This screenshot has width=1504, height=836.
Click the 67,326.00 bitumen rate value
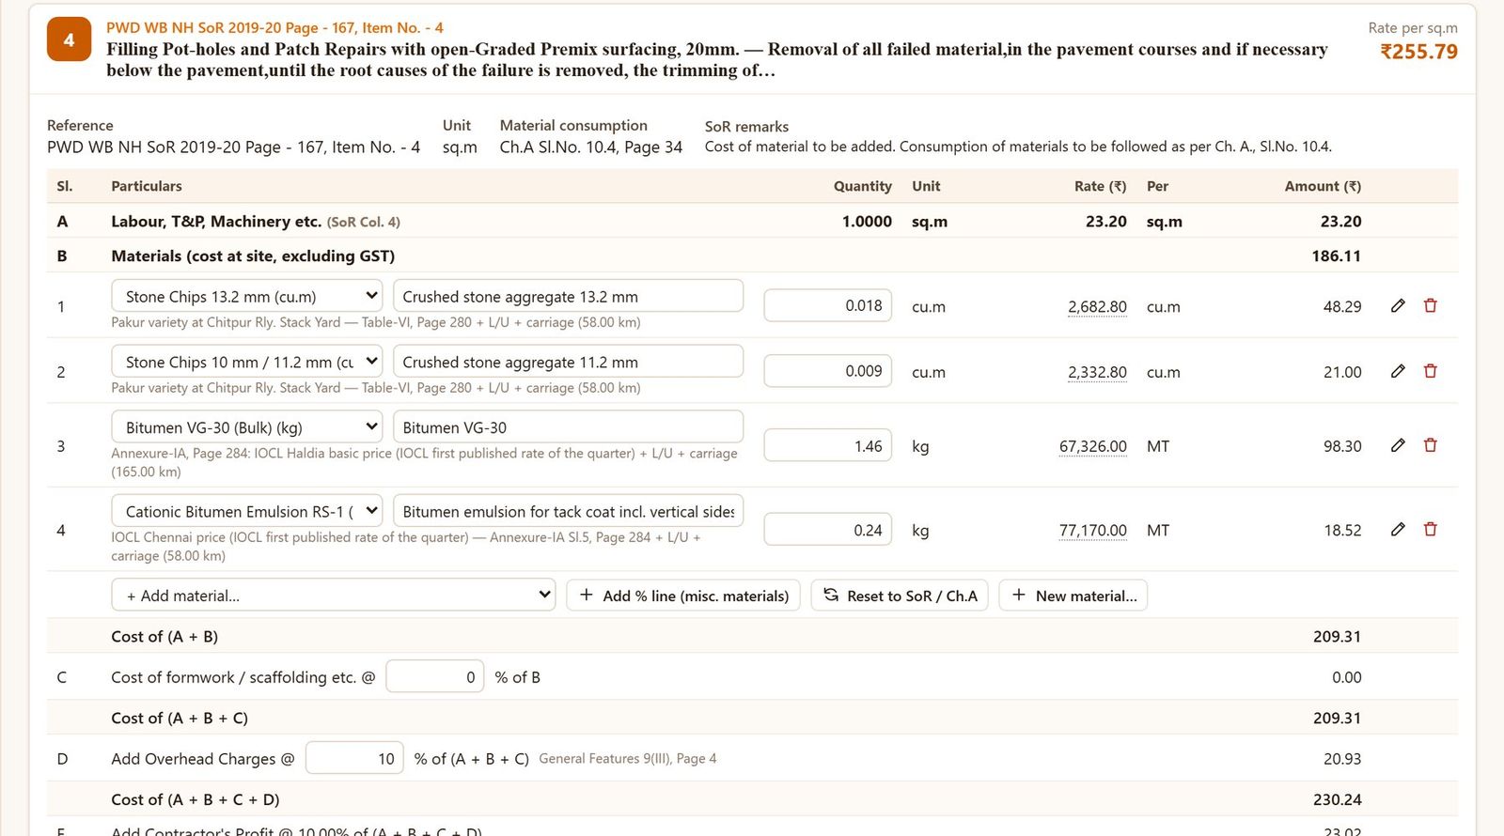tap(1093, 446)
